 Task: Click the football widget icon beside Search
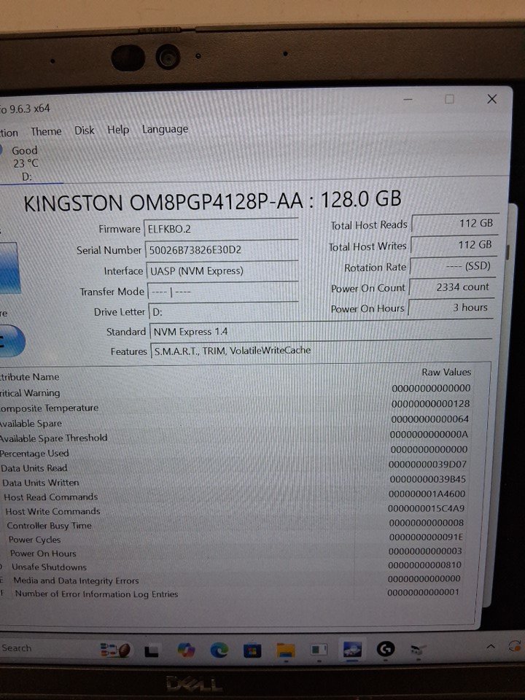tap(114, 649)
